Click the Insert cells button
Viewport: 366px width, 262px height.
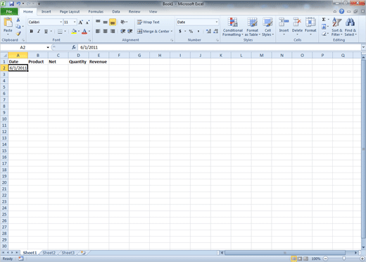(x=284, y=27)
